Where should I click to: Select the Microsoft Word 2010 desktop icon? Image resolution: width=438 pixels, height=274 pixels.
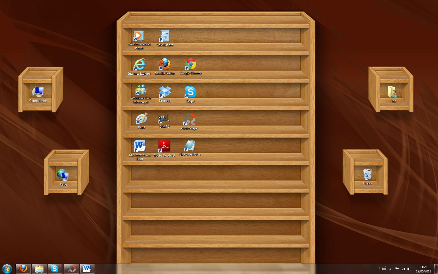pos(139,150)
